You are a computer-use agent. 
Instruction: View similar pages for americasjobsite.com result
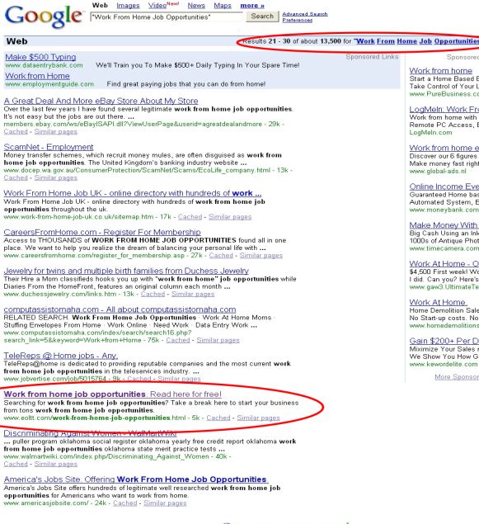[x=165, y=503]
